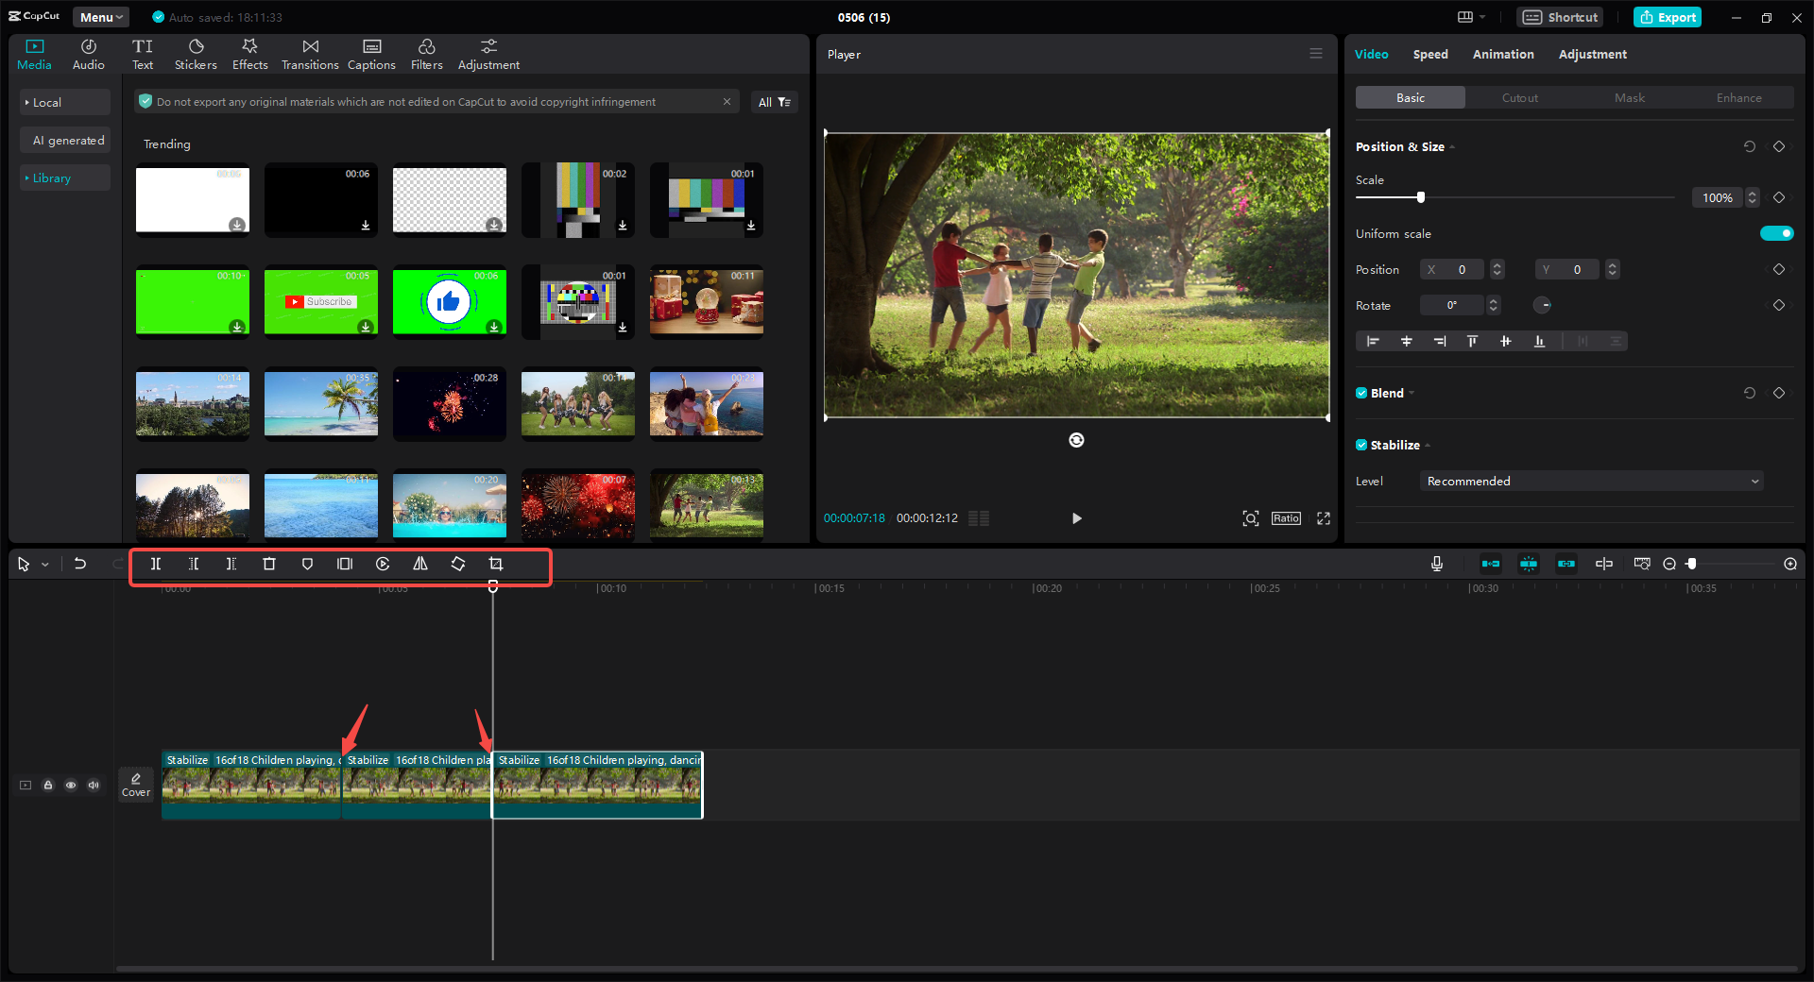The image size is (1814, 982).
Task: Uncheck the Blend checkbox
Action: pyautogui.click(x=1361, y=393)
